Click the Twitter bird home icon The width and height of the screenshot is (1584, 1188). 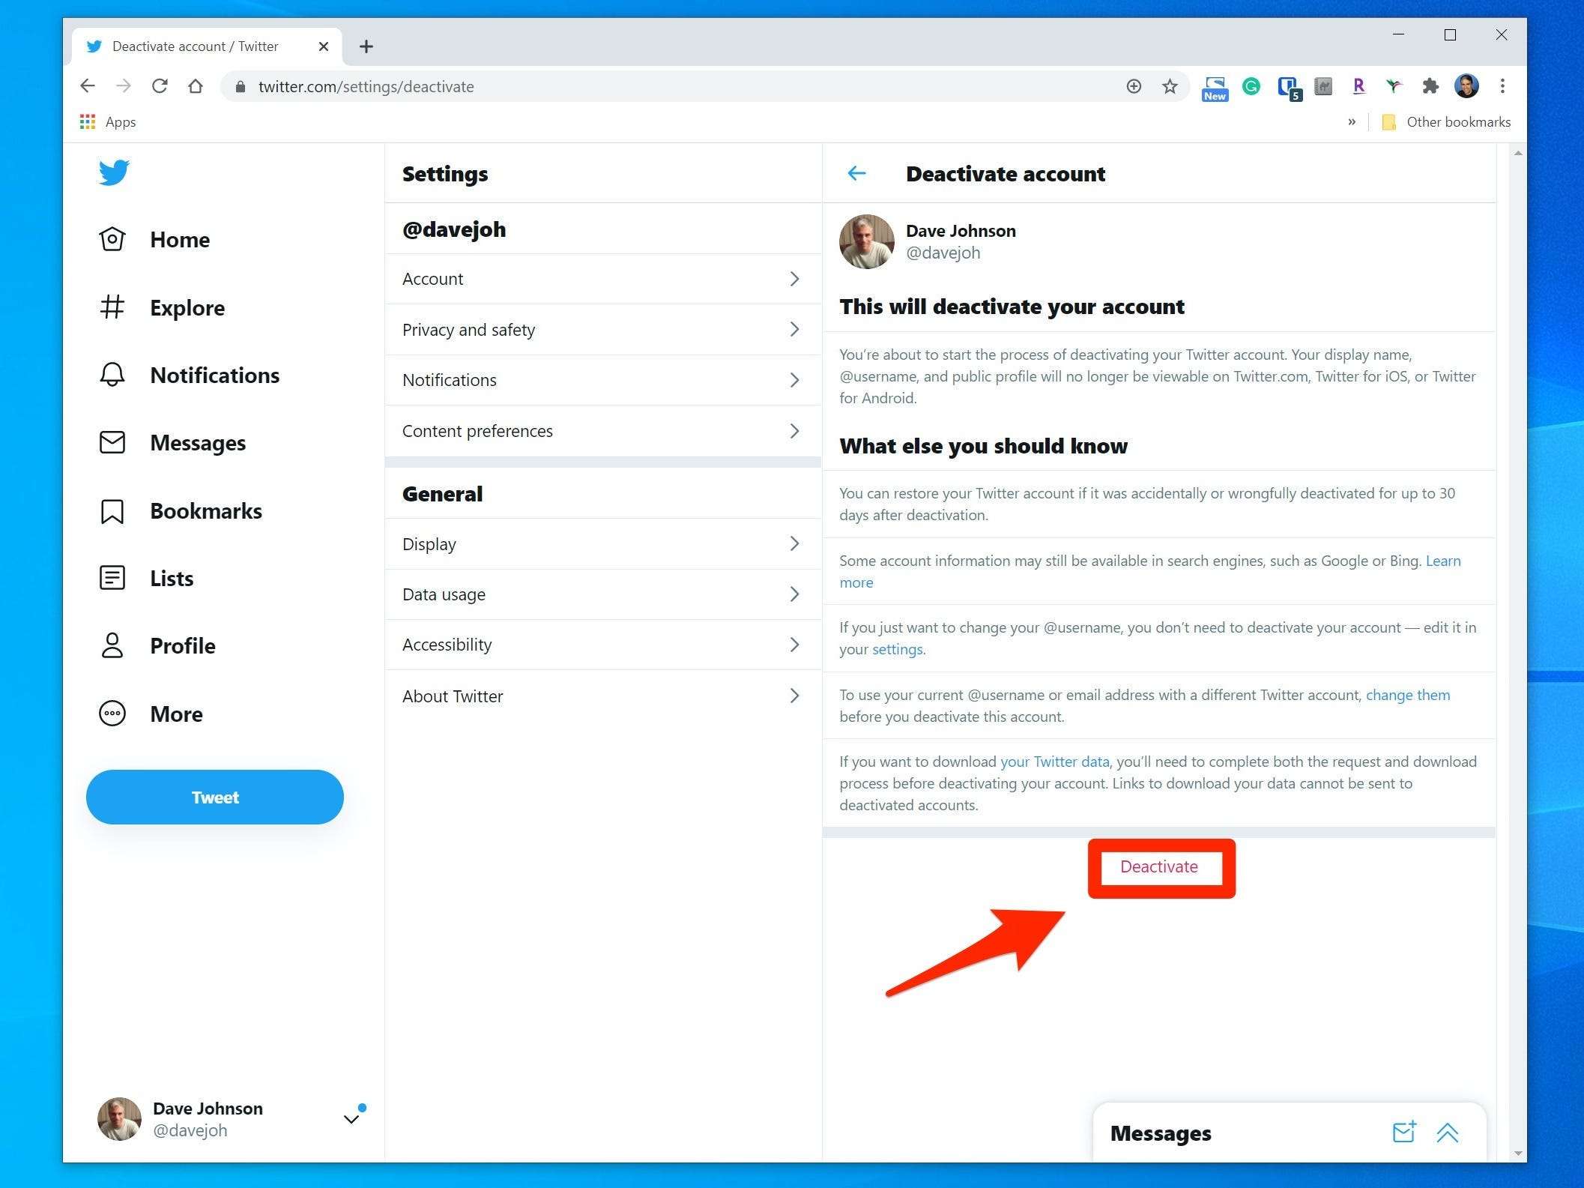coord(113,172)
